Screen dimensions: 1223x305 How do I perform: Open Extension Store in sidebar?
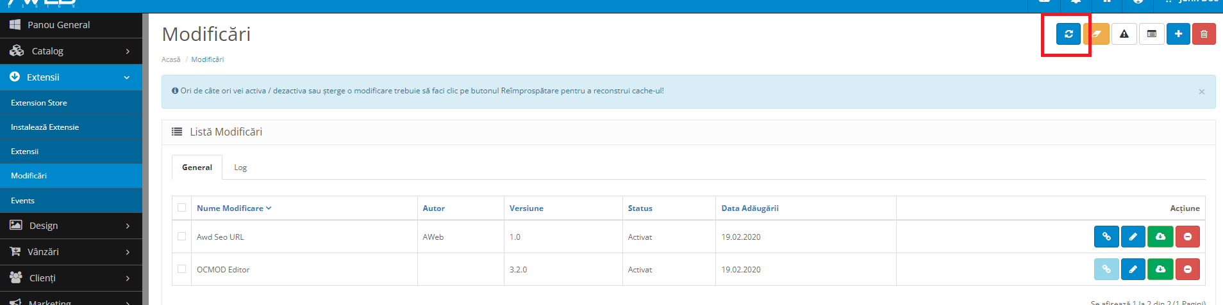click(39, 103)
